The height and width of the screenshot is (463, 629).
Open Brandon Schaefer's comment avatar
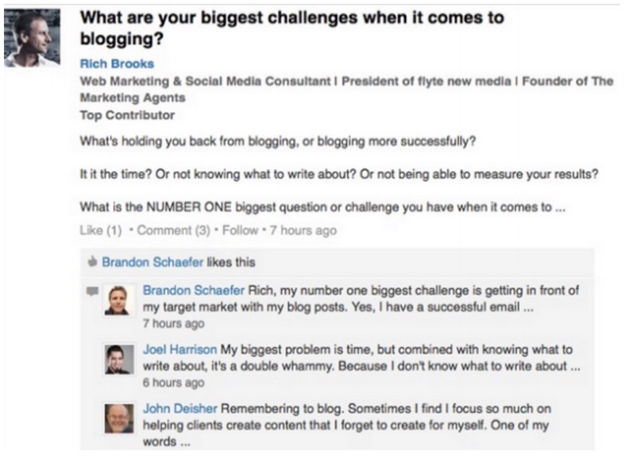[x=117, y=300]
